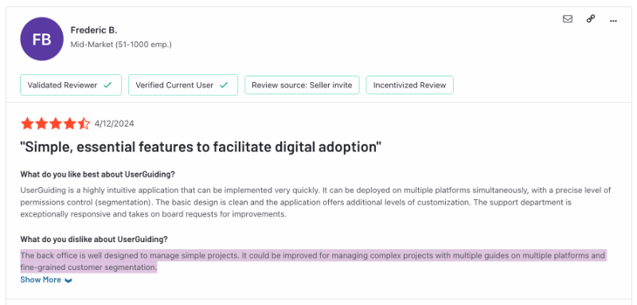Image resolution: width=637 pixels, height=305 pixels.
Task: Open Frederic B. reviewer name
Action: tap(94, 30)
